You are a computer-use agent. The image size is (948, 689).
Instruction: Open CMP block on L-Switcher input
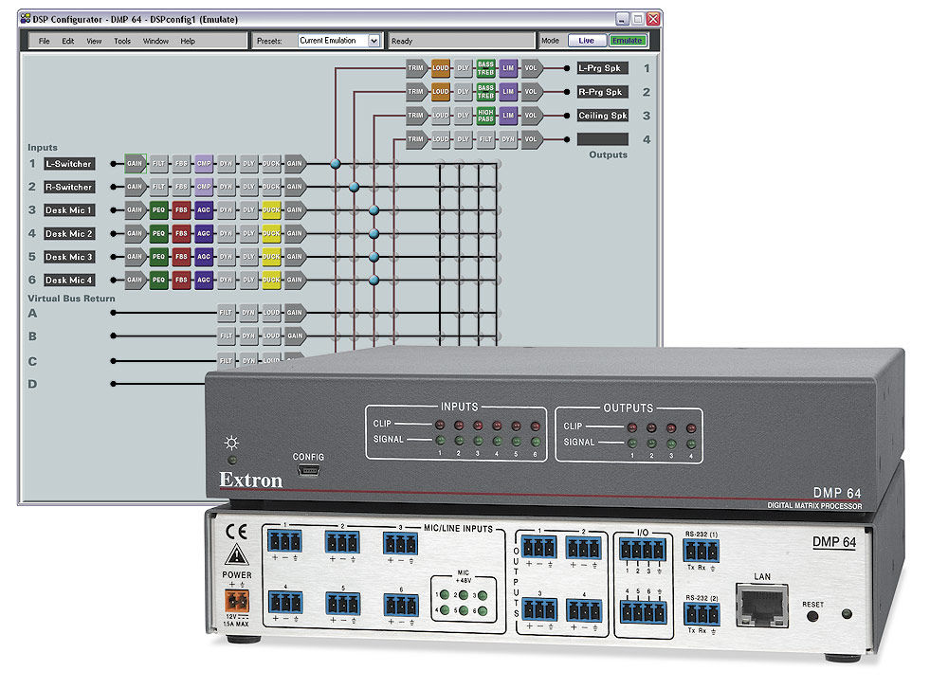pyautogui.click(x=204, y=163)
